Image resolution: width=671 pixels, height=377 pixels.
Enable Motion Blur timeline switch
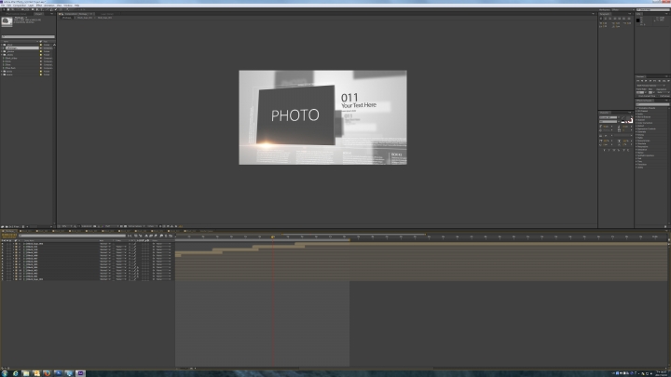[156, 236]
